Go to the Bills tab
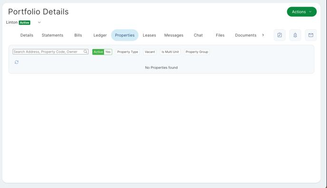 pyautogui.click(x=78, y=35)
